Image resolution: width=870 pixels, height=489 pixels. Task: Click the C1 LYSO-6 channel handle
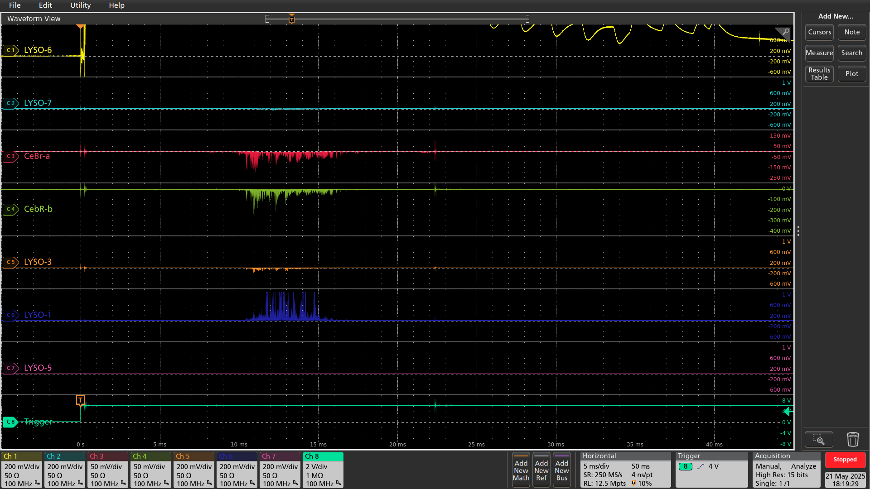10,50
